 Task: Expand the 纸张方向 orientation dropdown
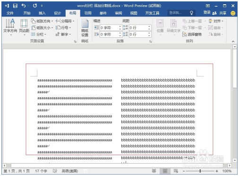[42, 21]
